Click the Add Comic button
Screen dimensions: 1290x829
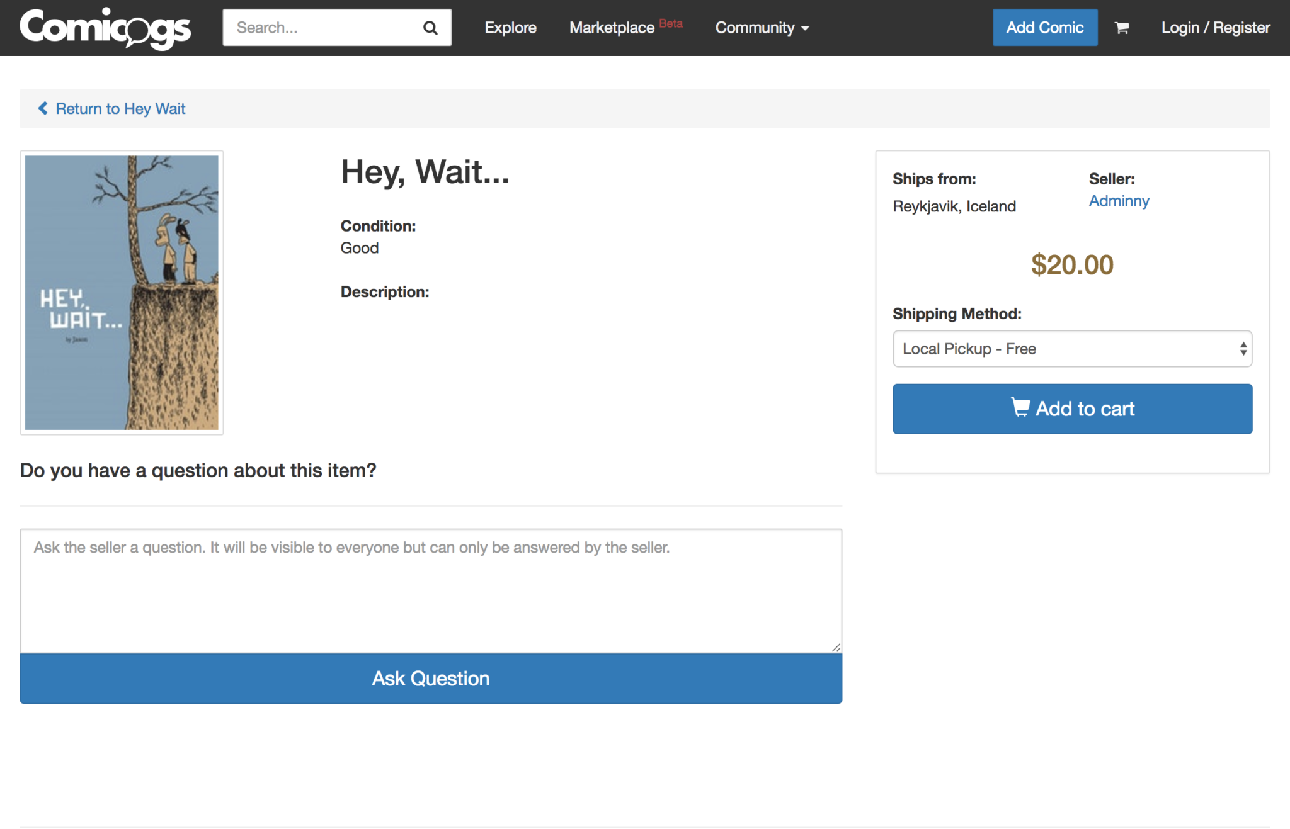coord(1044,27)
